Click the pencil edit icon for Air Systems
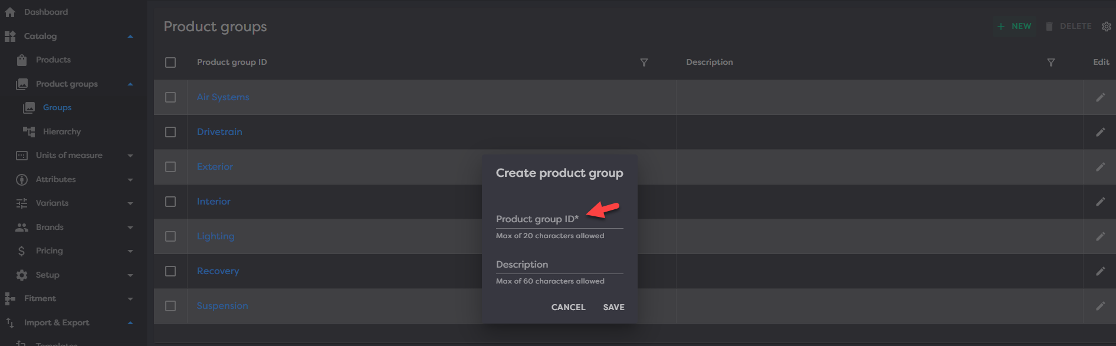Screen dimensions: 1116x346 tap(1100, 97)
